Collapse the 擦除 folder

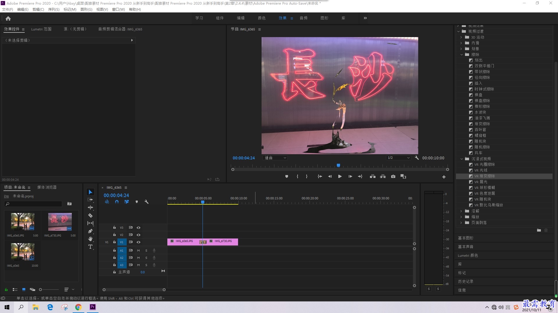pyautogui.click(x=462, y=54)
